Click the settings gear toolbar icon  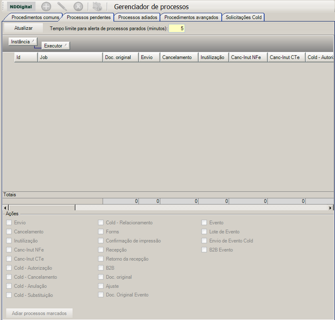97,7
